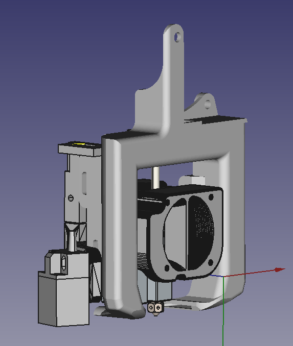Click the oval slot on the left bracket

point(84,183)
